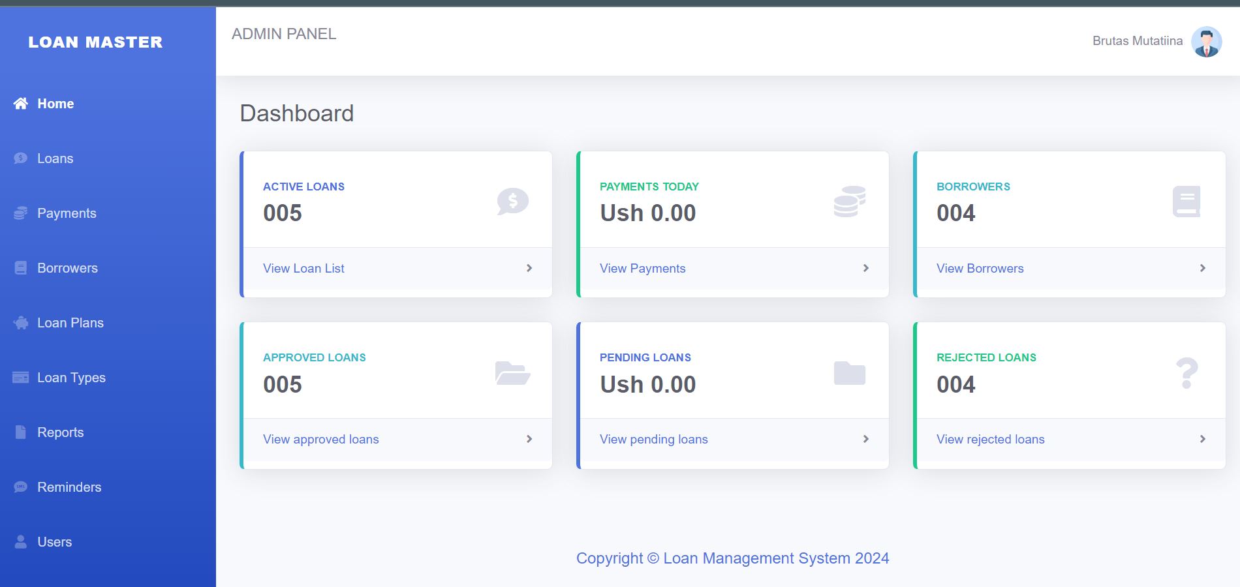Screen dimensions: 1240x587
Task: Click the Active Loans dollar icon on card
Action: click(x=512, y=202)
